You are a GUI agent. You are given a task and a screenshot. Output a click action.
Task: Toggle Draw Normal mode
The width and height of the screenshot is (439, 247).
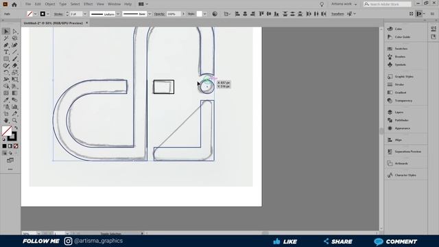tap(5, 153)
